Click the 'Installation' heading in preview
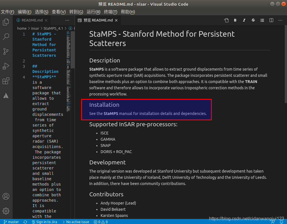 pyautogui.click(x=104, y=105)
